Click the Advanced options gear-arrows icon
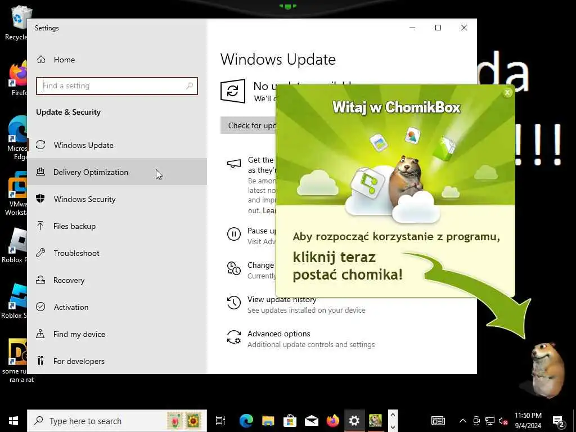 pyautogui.click(x=233, y=337)
